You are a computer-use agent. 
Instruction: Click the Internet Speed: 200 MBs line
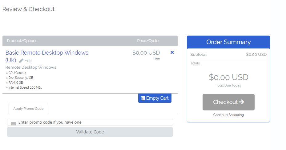(25, 88)
